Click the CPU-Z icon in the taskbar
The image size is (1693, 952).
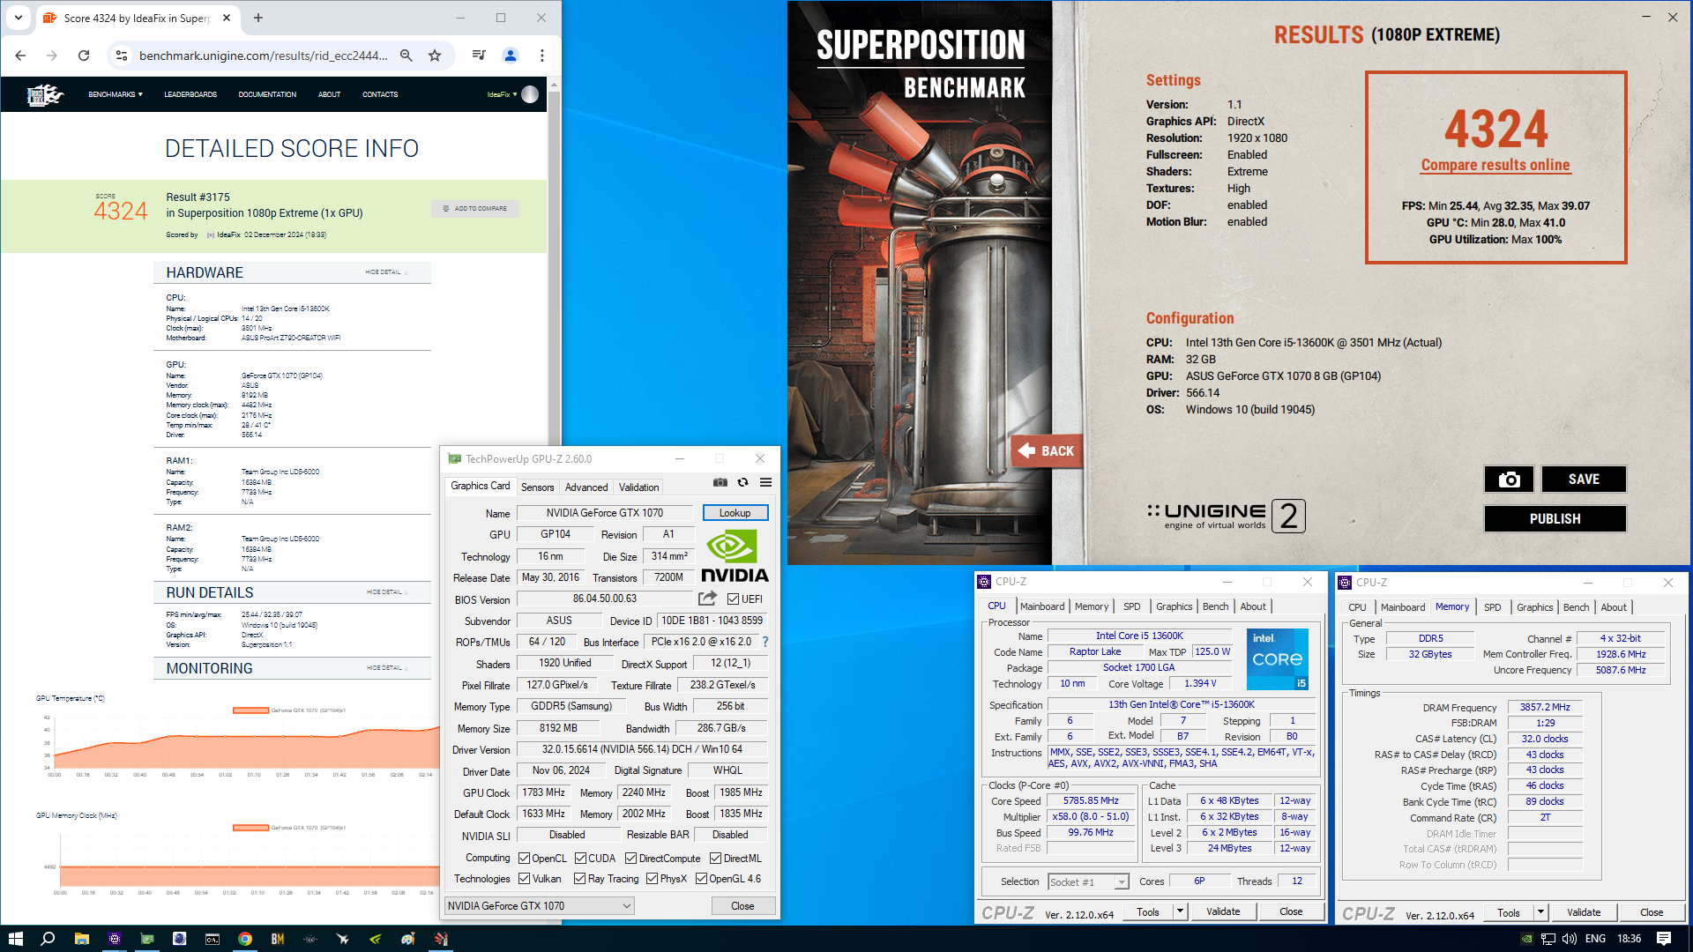[115, 939]
